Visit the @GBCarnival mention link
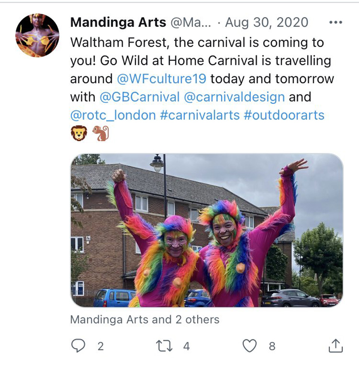Screen dimensions: 359x365 coord(139,97)
